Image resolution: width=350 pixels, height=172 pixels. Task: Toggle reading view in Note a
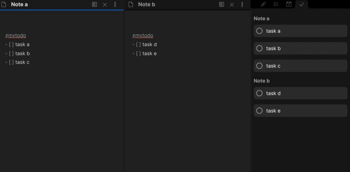tap(94, 4)
